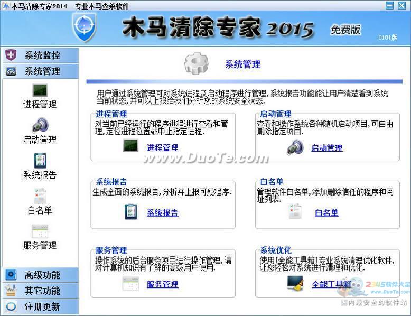Open the 注册更新 sidebar section
Viewport: 411px width, 316px height.
click(x=40, y=306)
